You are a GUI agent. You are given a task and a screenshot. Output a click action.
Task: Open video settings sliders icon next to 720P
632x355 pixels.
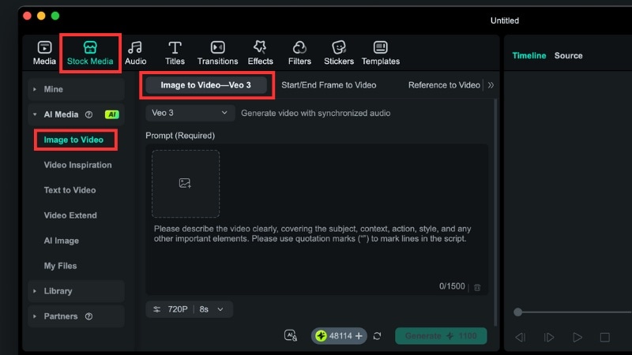click(x=156, y=309)
